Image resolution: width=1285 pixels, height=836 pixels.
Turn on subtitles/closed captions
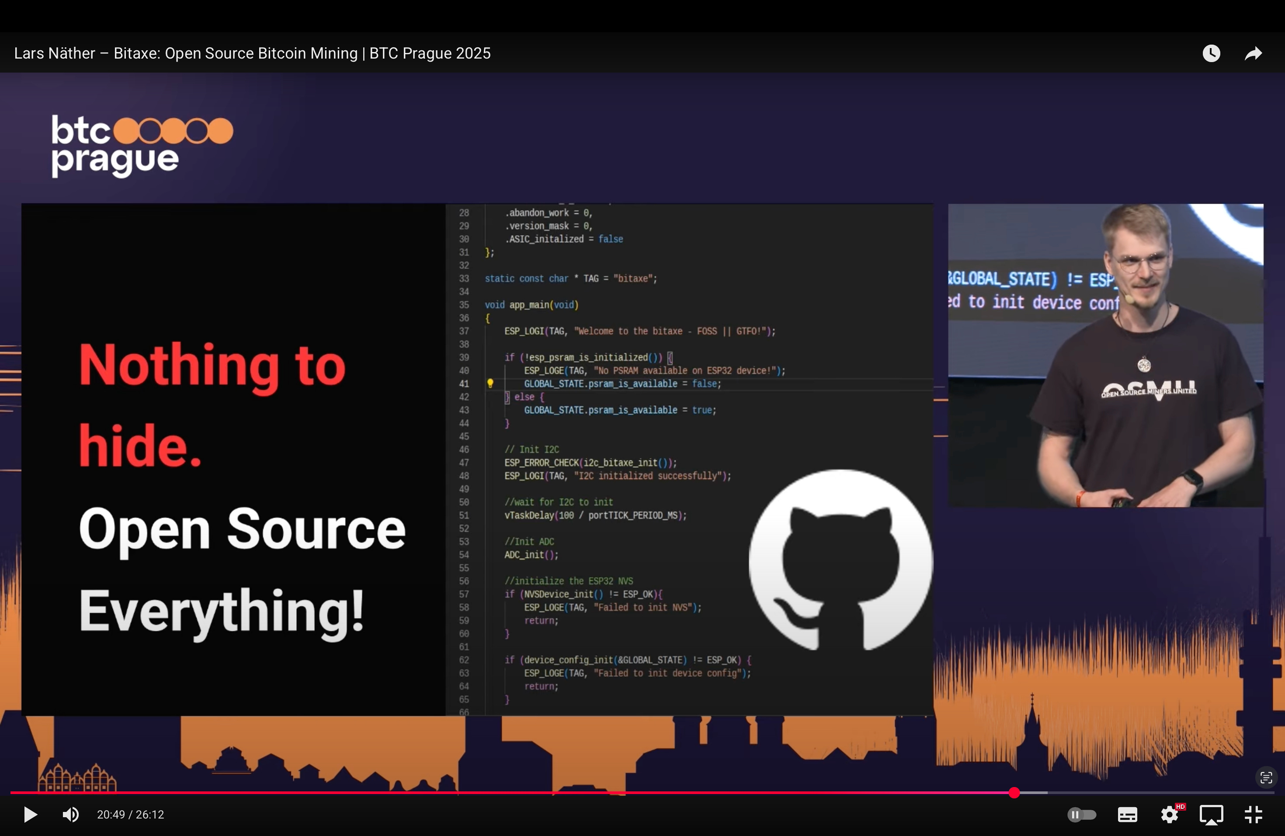[x=1127, y=815]
